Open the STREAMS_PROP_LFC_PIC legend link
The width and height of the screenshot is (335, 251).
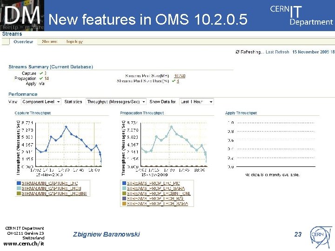pos(154,183)
